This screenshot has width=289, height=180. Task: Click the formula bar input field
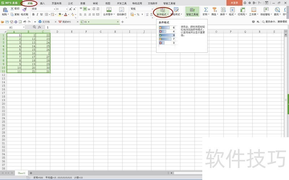pyautogui.click(x=166, y=27)
